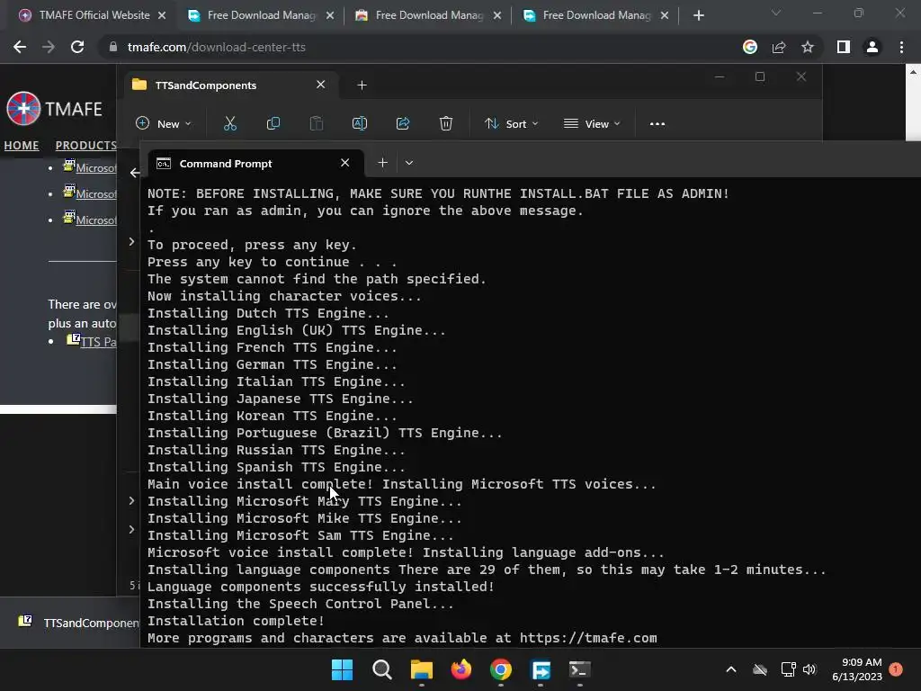Open Firefox from taskbar
This screenshot has width=921, height=691.
pos(461,669)
